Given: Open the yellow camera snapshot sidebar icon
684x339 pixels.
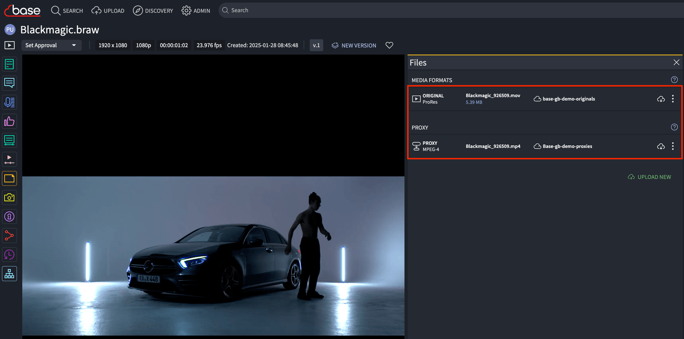Looking at the screenshot, I should click(9, 197).
